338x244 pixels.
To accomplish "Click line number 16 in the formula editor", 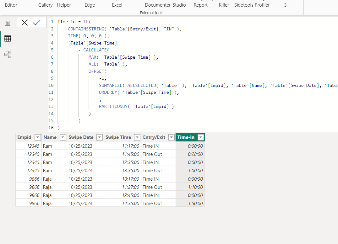I will point(51,128).
